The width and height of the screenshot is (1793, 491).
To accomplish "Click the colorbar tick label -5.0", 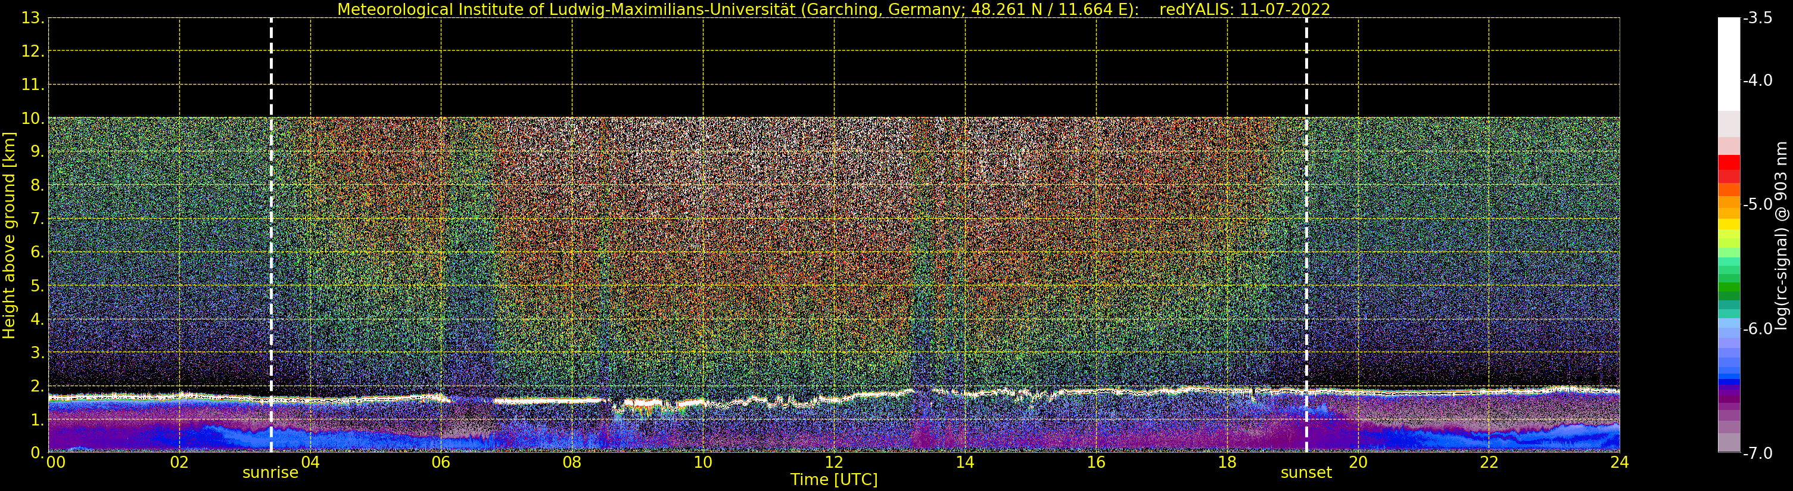I will click(1757, 205).
